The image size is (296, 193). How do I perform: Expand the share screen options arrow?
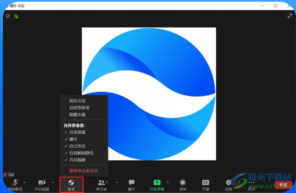tap(168, 182)
